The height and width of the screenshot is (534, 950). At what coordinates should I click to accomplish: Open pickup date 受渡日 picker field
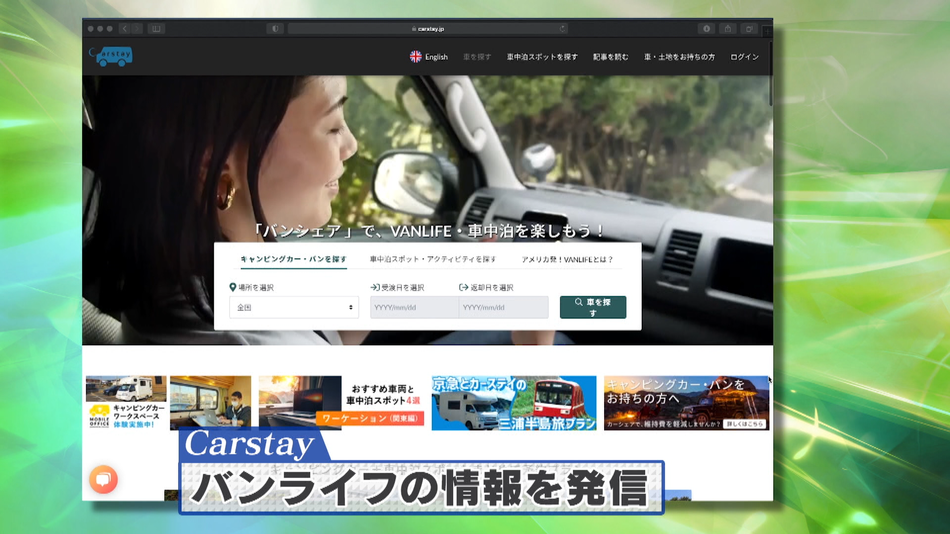[x=414, y=307]
